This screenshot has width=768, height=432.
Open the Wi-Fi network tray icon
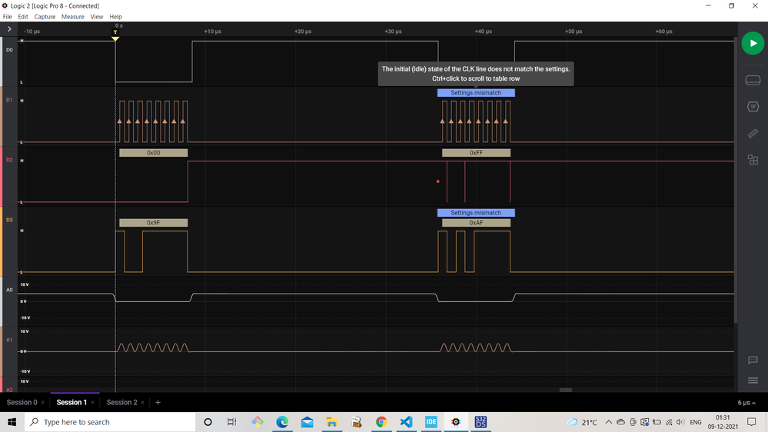coord(669,422)
